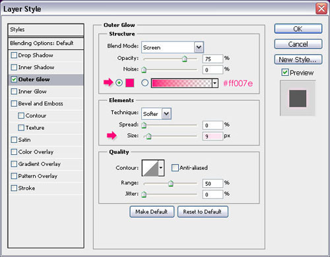Uncheck the Preview checkbox
Screen dimensions: 330x257
pyautogui.click(x=285, y=72)
